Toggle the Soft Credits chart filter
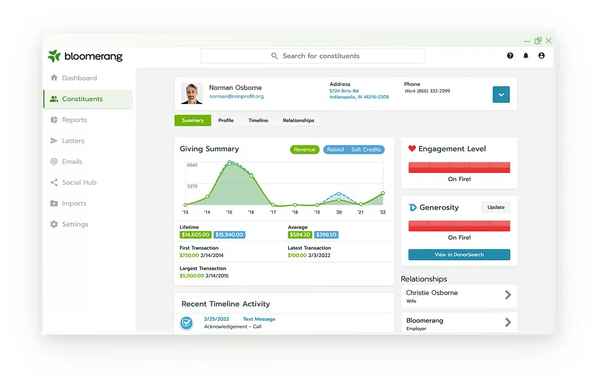The image size is (598, 386). click(x=366, y=150)
